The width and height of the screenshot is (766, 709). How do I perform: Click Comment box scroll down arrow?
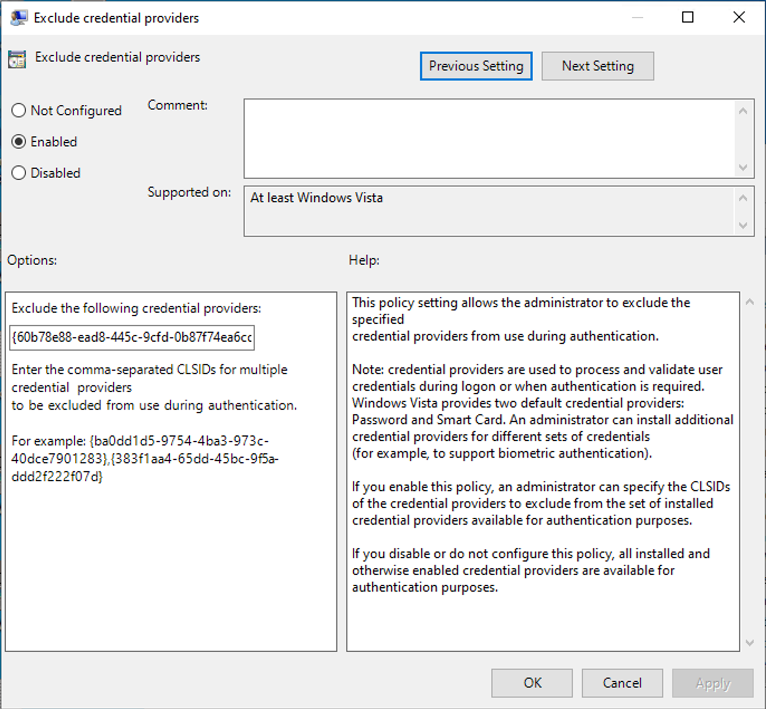(x=743, y=167)
